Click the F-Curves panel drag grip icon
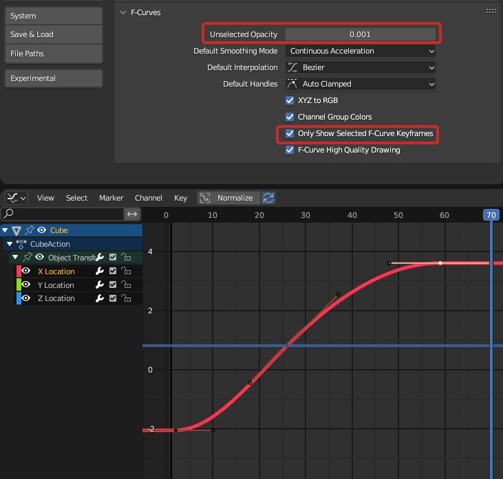The image size is (503, 479). click(x=491, y=12)
